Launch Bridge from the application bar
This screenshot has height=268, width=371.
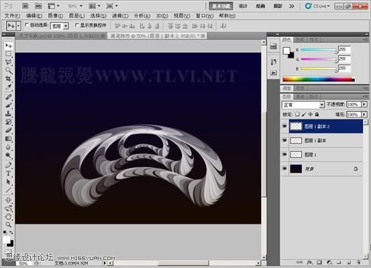[x=25, y=6]
